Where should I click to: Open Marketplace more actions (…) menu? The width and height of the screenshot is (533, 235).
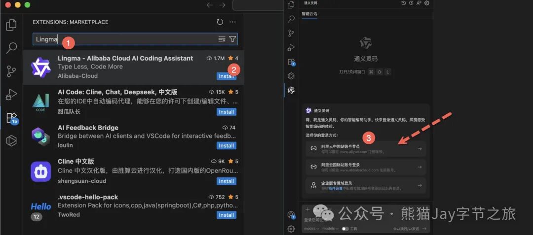[x=232, y=22]
